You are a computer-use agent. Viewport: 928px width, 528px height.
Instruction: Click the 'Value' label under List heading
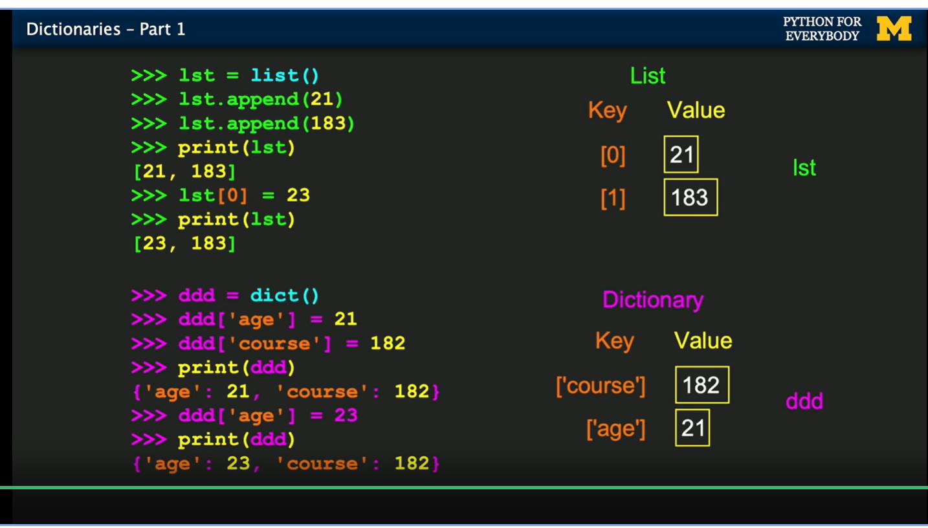pos(696,110)
